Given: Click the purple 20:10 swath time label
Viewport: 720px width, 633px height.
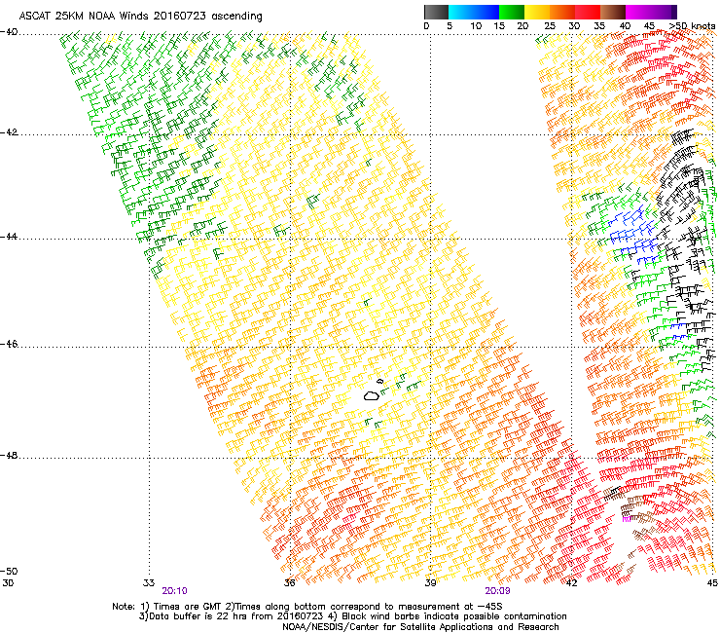Looking at the screenshot, I should click(174, 591).
